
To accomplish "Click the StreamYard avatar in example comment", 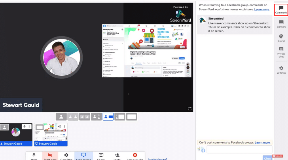I will point(202,20).
